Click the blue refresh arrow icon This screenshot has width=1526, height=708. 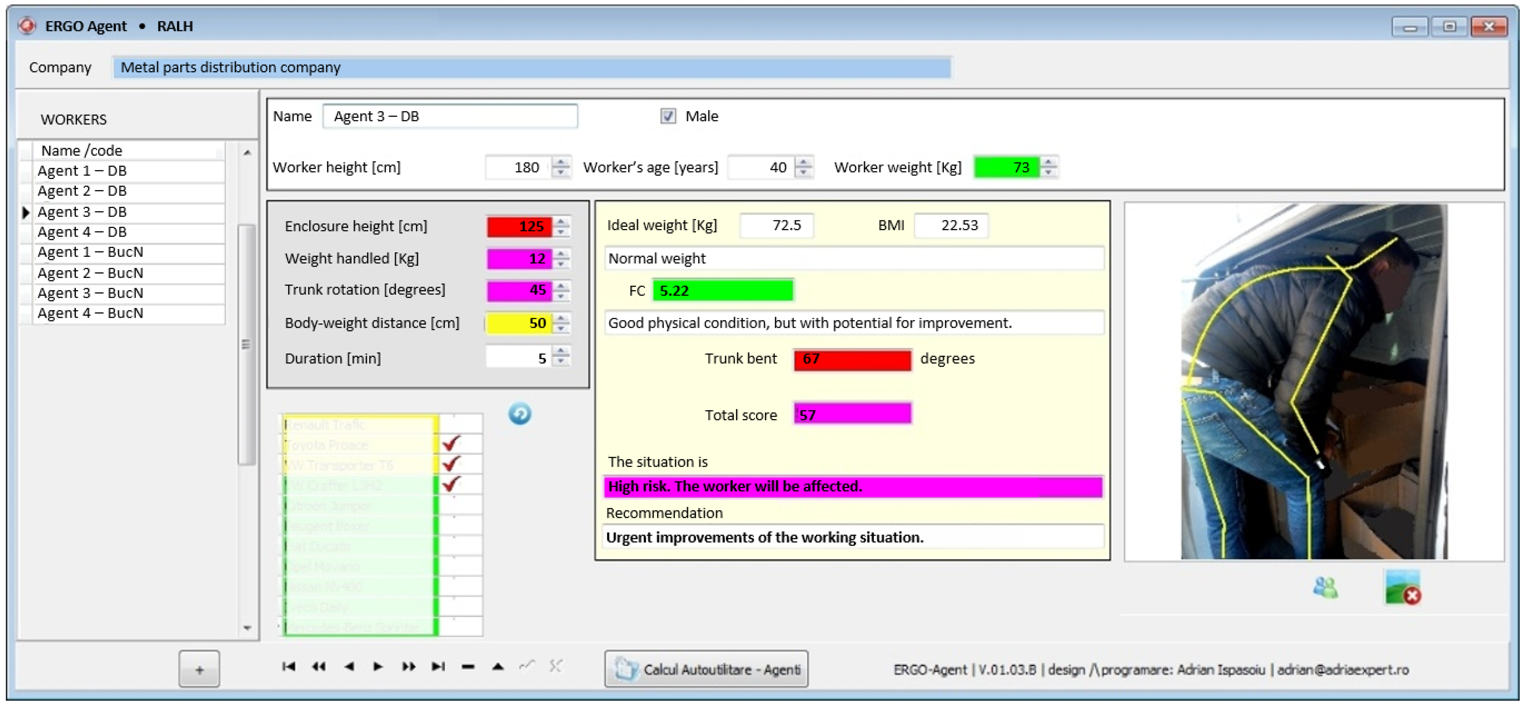click(520, 414)
